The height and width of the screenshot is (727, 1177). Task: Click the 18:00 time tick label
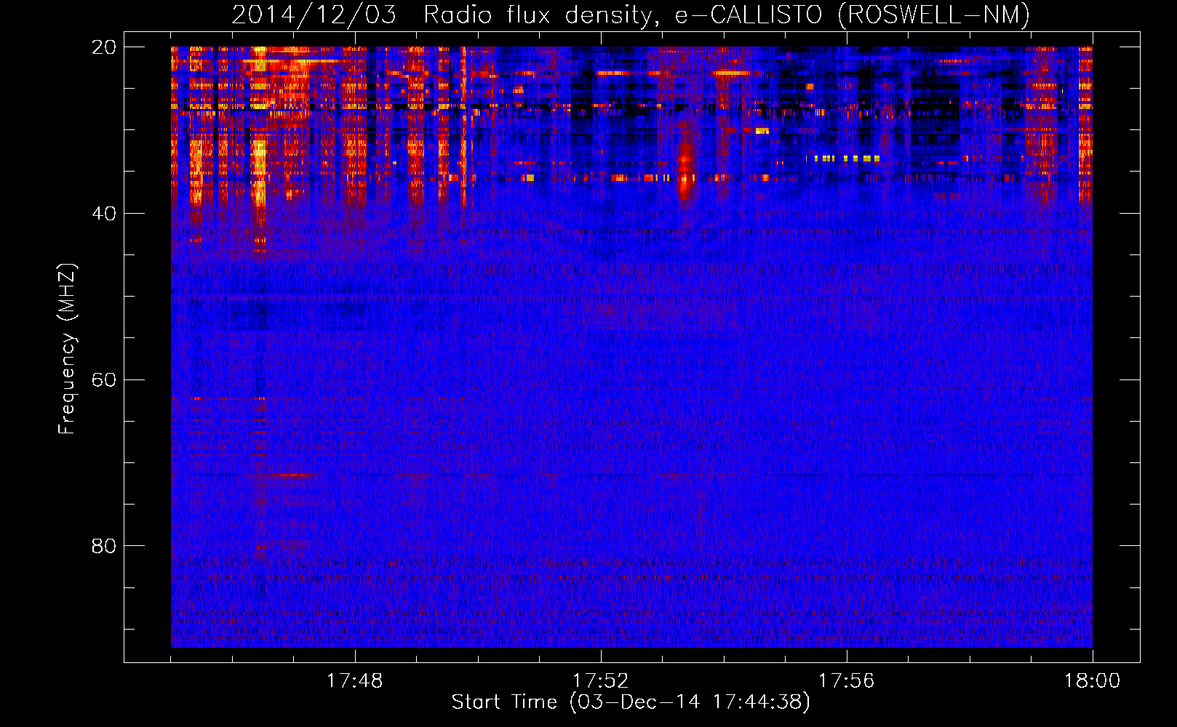[1092, 681]
